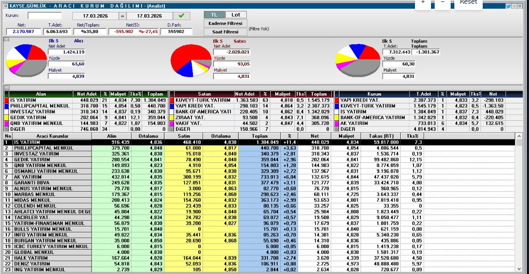Sort the main table by Alim column

coord(111,136)
